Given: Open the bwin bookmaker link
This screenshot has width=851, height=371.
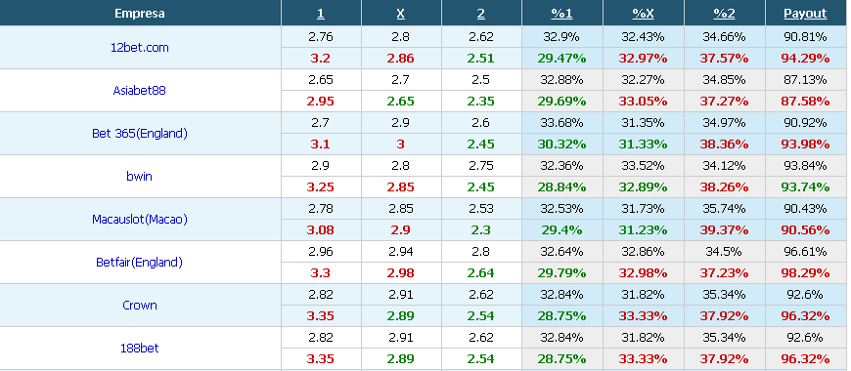Looking at the screenshot, I should click(x=140, y=176).
